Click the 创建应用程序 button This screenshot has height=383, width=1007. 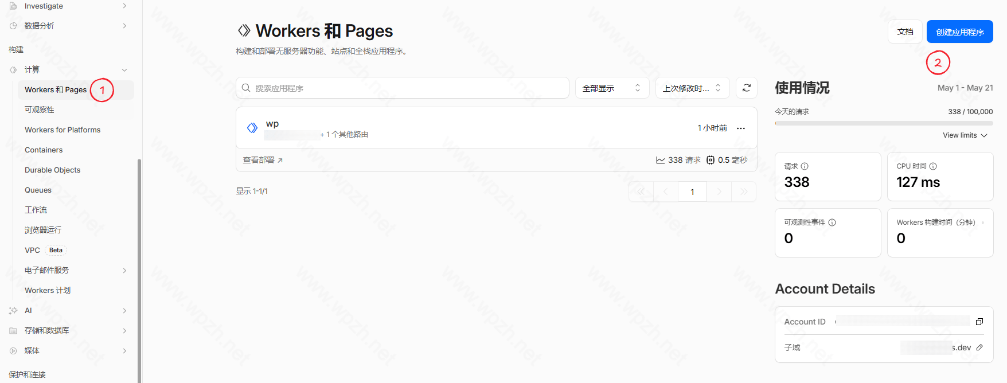click(960, 32)
